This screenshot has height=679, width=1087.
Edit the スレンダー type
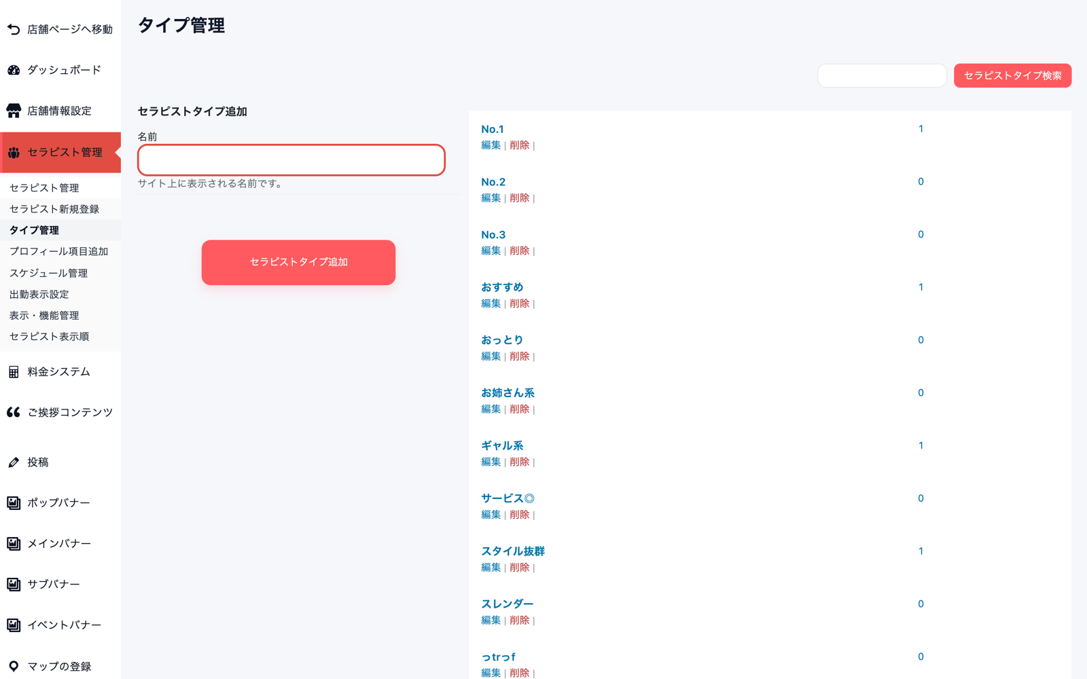491,621
